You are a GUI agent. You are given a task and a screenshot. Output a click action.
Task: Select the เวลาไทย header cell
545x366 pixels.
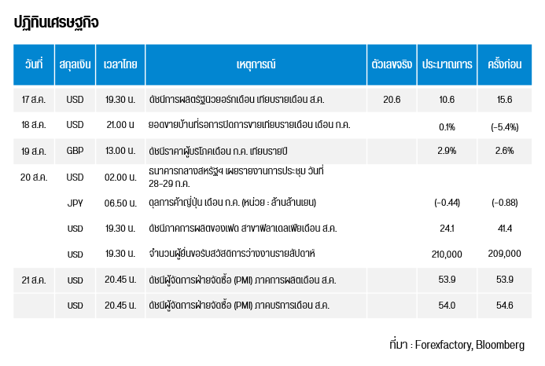(x=120, y=64)
